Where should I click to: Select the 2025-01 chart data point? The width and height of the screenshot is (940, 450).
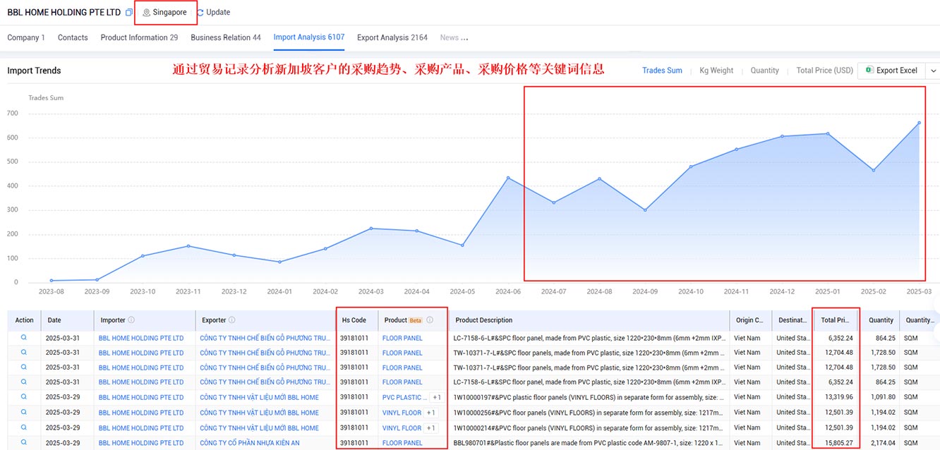pyautogui.click(x=828, y=133)
